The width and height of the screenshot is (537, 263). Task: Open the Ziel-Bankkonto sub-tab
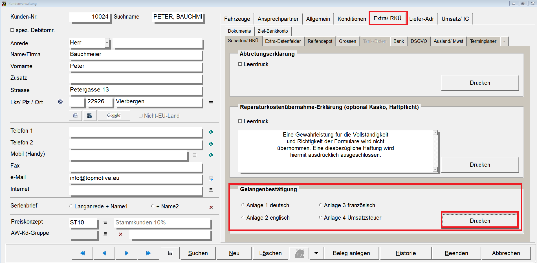273,31
